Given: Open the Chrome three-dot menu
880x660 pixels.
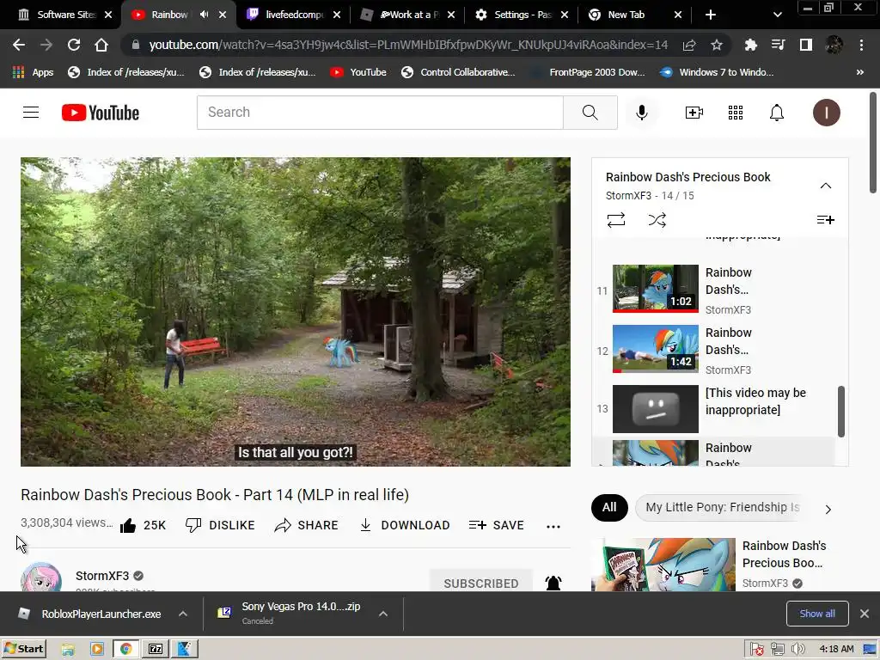Looking at the screenshot, I should click(861, 45).
